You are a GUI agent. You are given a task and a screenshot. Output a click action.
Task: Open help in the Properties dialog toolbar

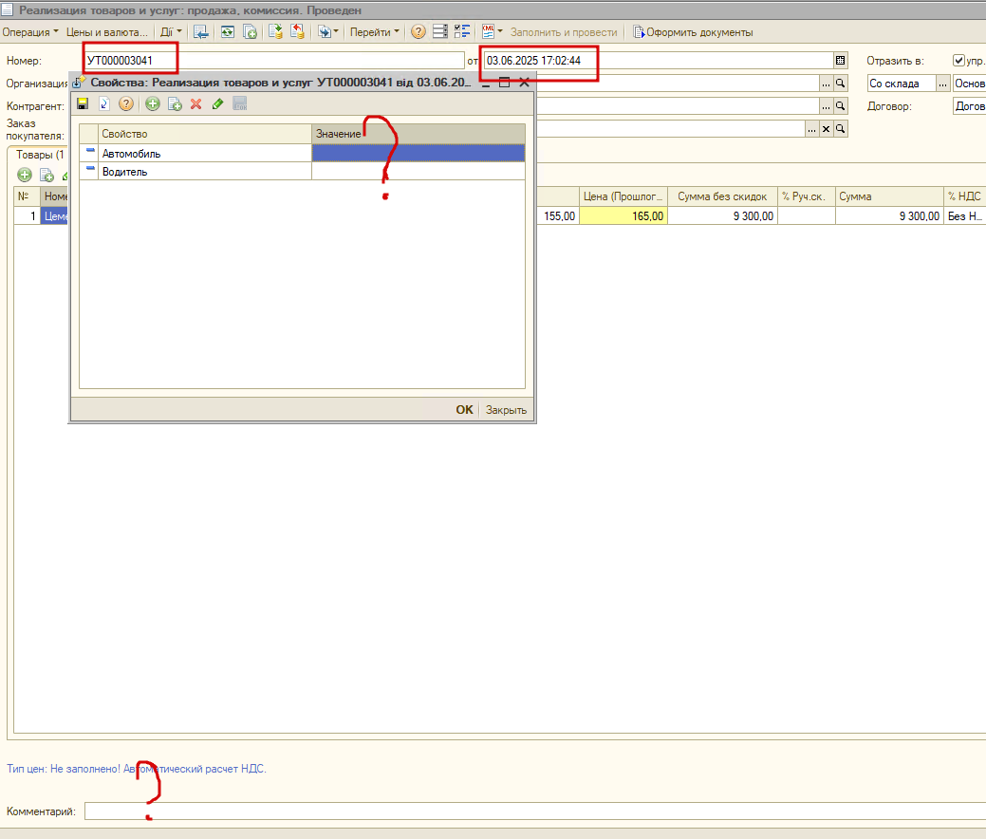coord(126,103)
